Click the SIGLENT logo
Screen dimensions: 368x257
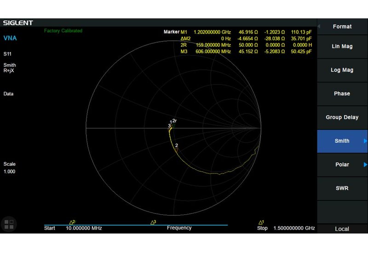(18, 22)
